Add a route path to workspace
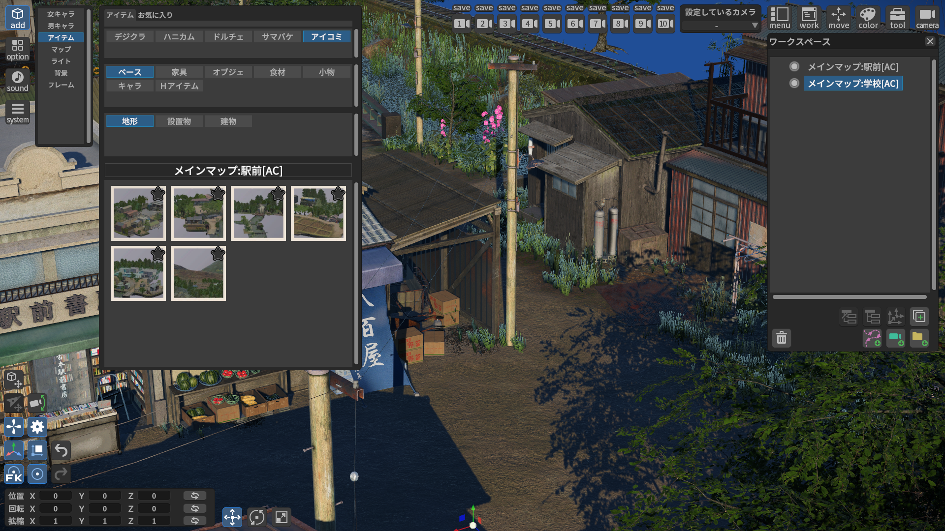This screenshot has height=531, width=945. pos(872,338)
